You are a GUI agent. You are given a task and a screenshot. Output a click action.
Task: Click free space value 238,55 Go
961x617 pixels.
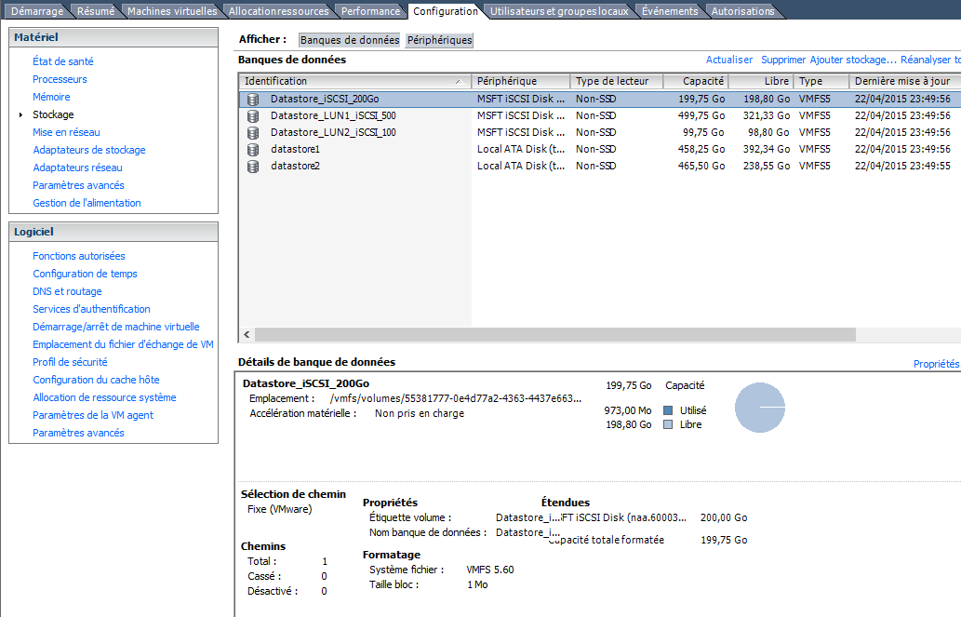pyautogui.click(x=767, y=167)
